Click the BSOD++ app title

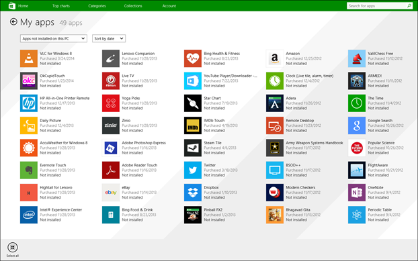point(293,165)
